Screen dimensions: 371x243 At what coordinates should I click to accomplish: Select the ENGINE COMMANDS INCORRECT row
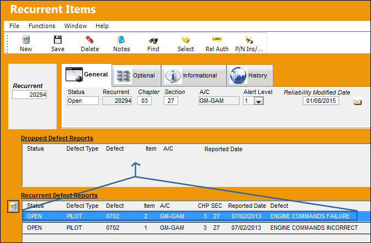click(196, 228)
